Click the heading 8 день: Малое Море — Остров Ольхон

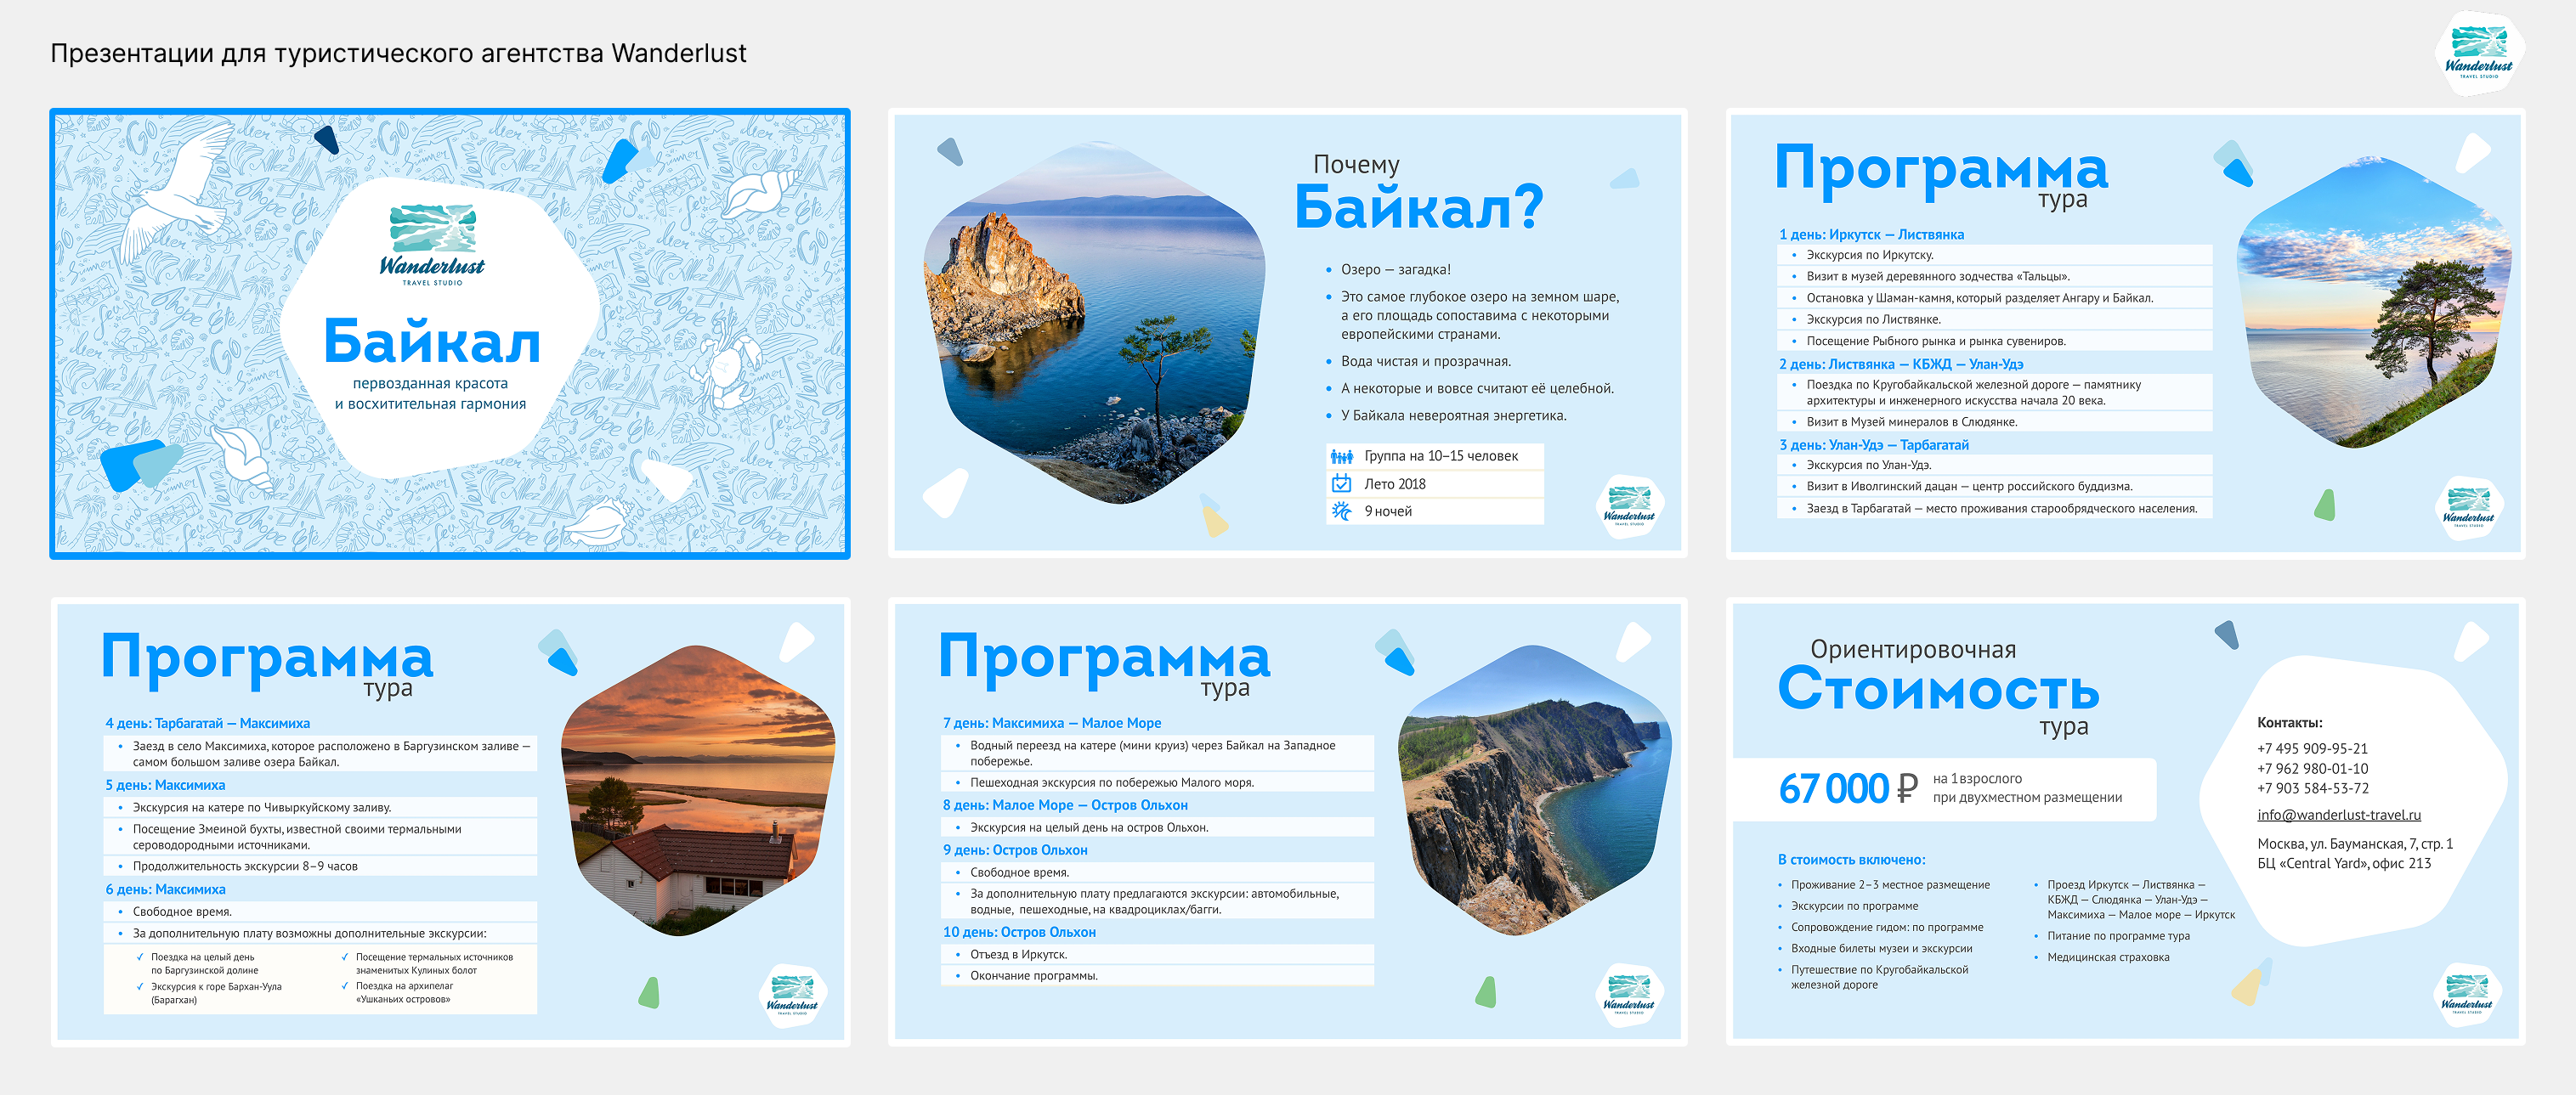point(1064,805)
